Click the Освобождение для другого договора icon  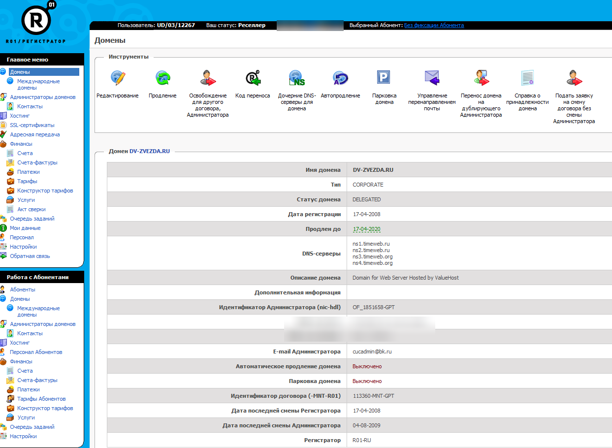[x=208, y=78]
